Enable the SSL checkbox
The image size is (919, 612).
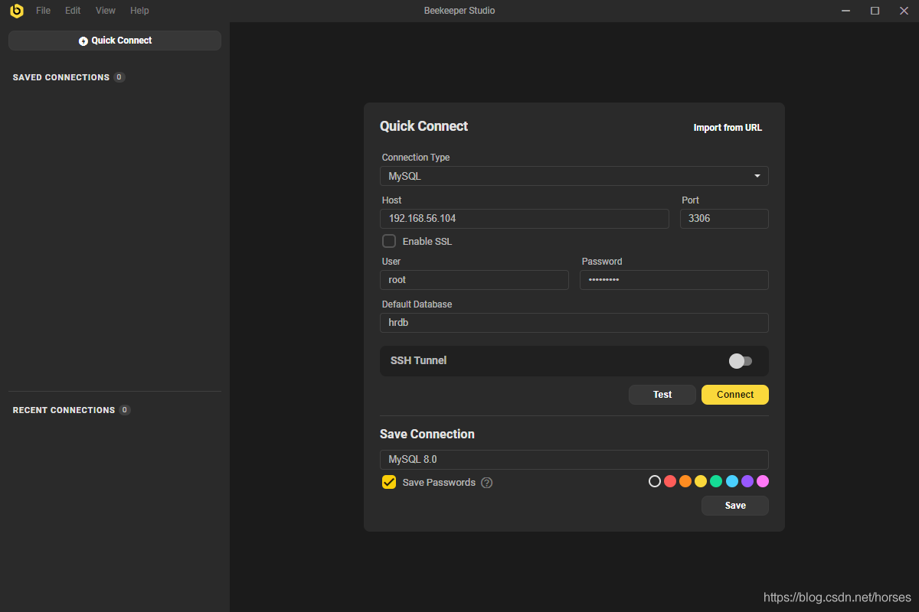tap(389, 242)
